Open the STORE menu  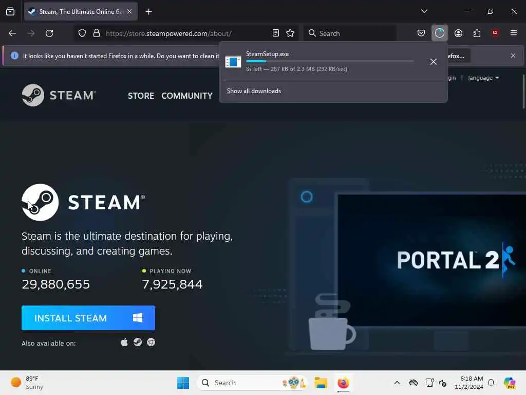pyautogui.click(x=141, y=96)
